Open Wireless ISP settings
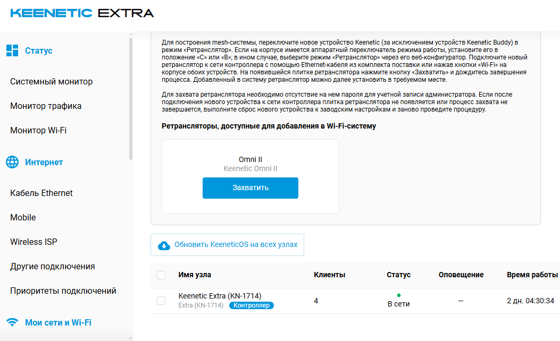This screenshot has width=560, height=341. (x=34, y=242)
